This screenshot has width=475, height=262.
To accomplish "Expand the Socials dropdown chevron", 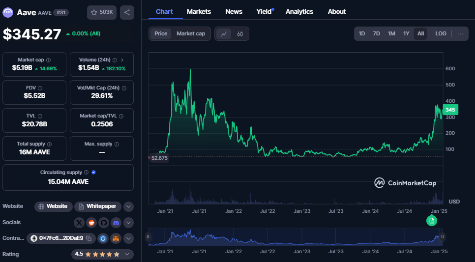I will 128,223.
